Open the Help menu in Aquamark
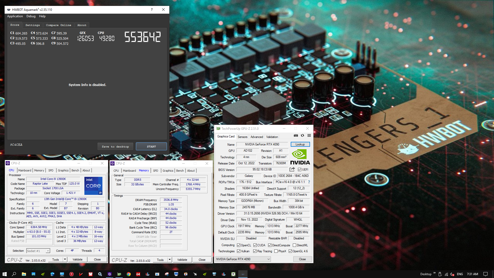The height and width of the screenshot is (278, 494). click(x=42, y=16)
